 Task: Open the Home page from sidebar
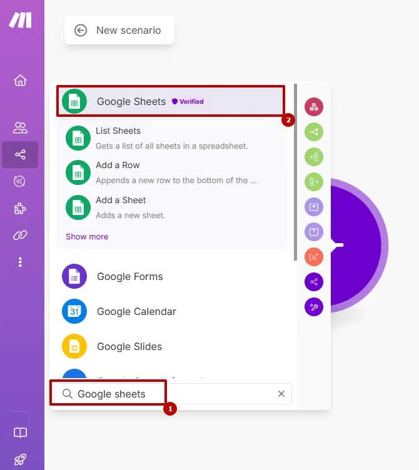point(20,81)
